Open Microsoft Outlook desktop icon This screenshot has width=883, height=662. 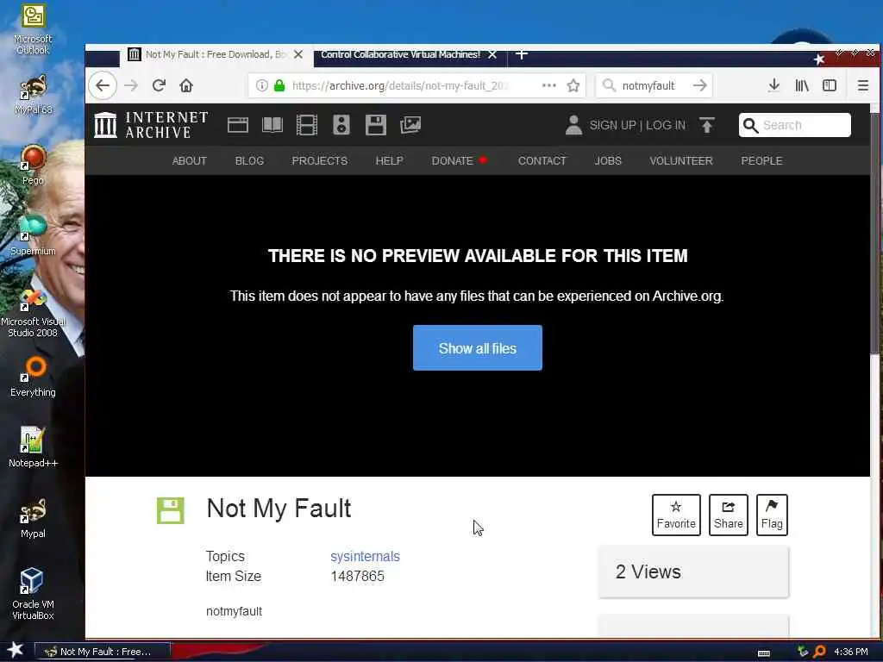[x=33, y=29]
